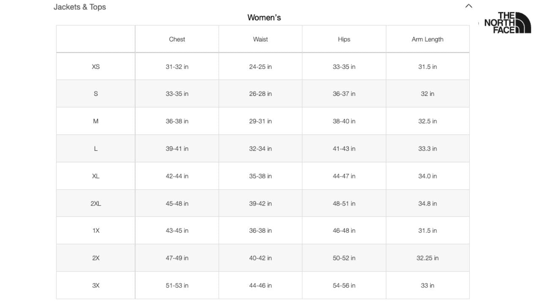Click the Chest column header
541x304 pixels.
point(177,39)
